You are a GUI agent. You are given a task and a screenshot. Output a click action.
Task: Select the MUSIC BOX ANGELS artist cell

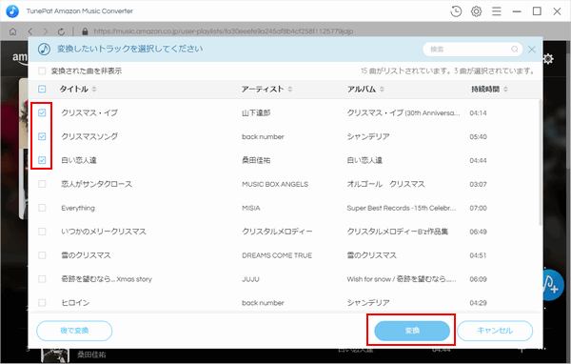[x=275, y=184]
